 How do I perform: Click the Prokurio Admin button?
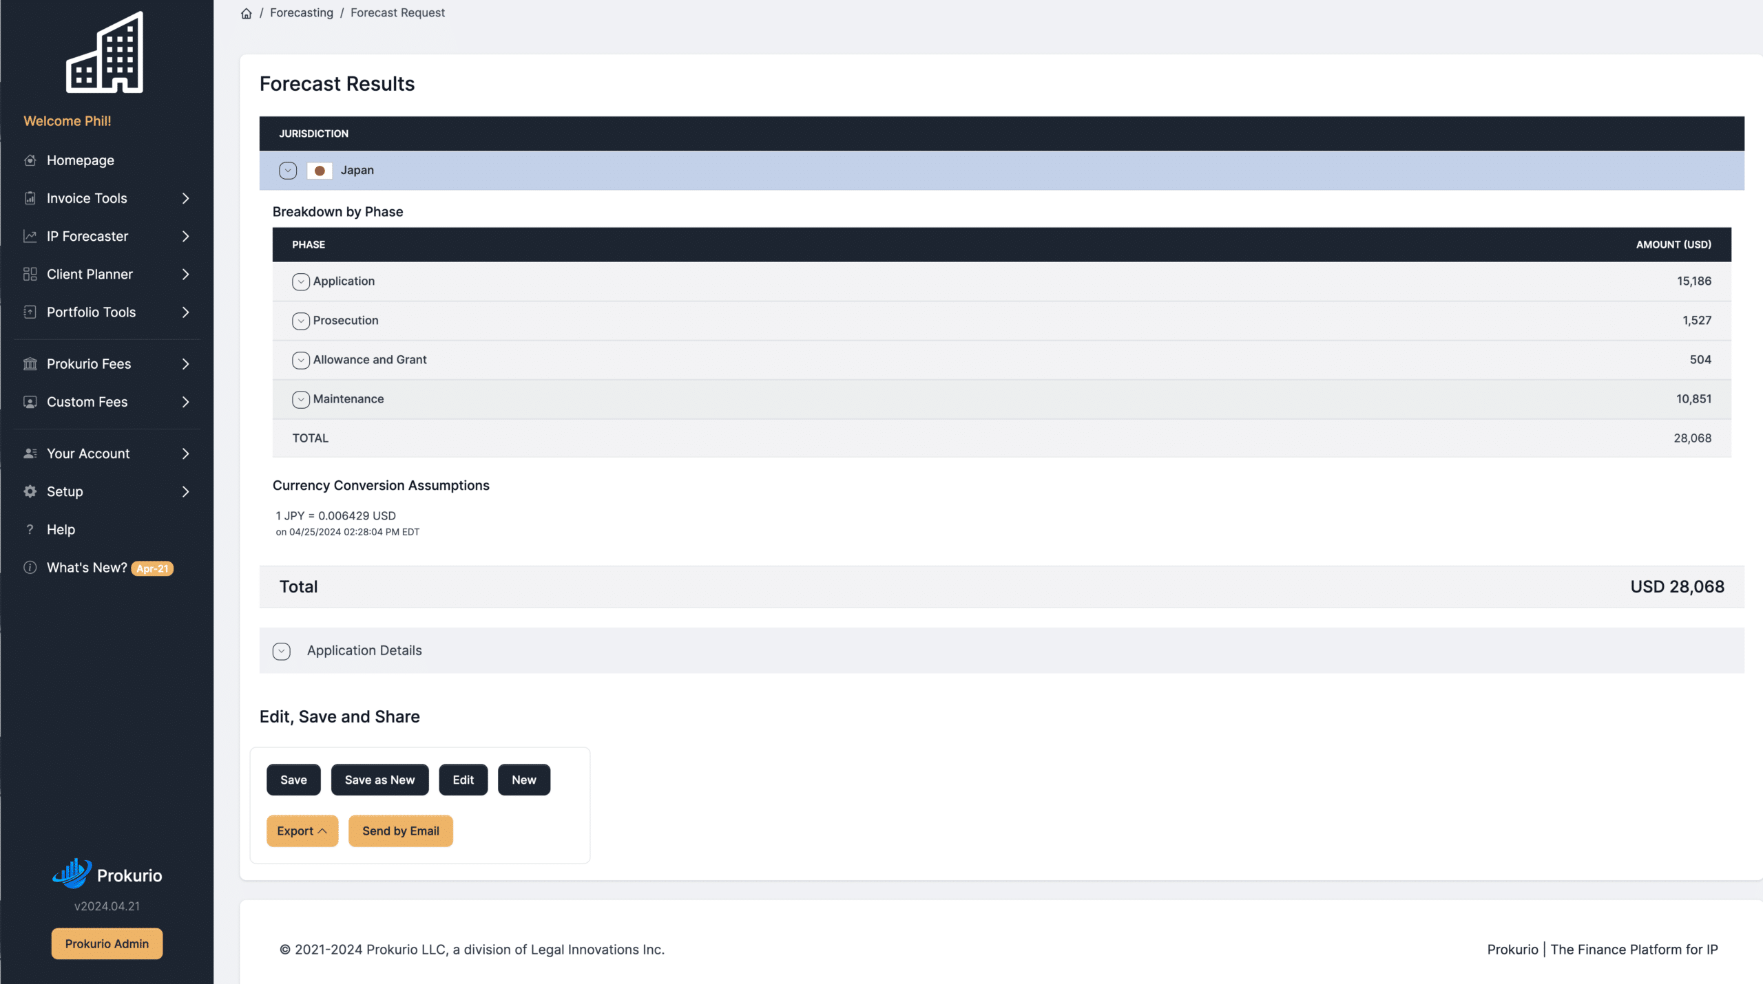(107, 943)
